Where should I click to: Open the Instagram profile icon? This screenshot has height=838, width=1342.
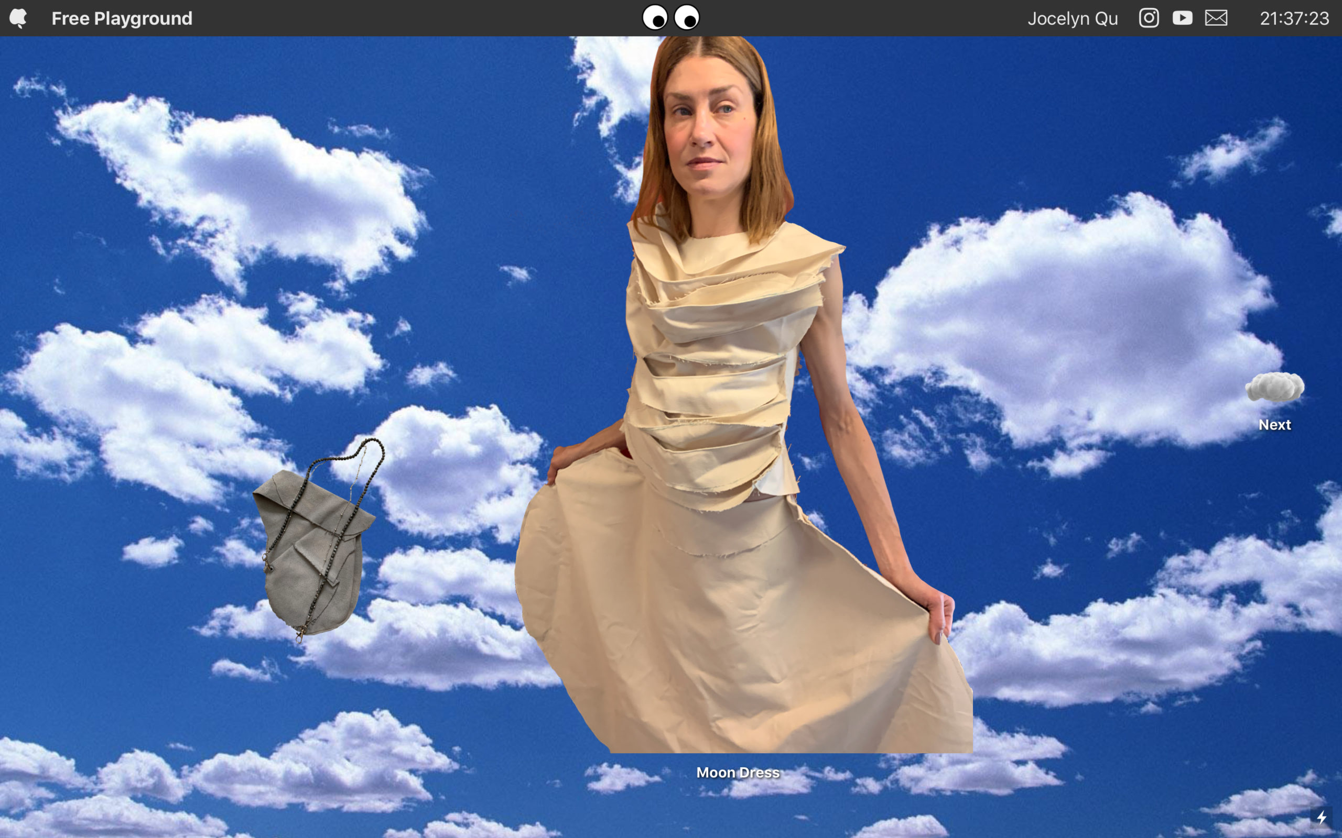[x=1149, y=18]
